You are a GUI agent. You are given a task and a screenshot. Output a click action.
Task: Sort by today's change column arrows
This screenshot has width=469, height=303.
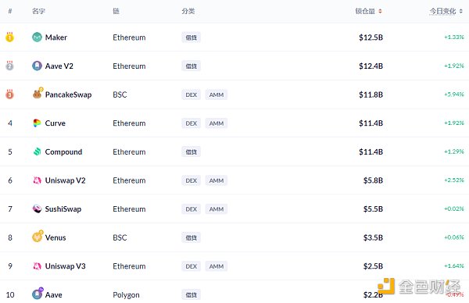tap(461, 12)
